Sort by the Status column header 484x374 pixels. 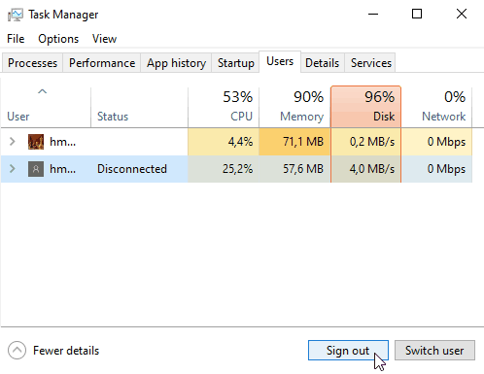click(139, 108)
